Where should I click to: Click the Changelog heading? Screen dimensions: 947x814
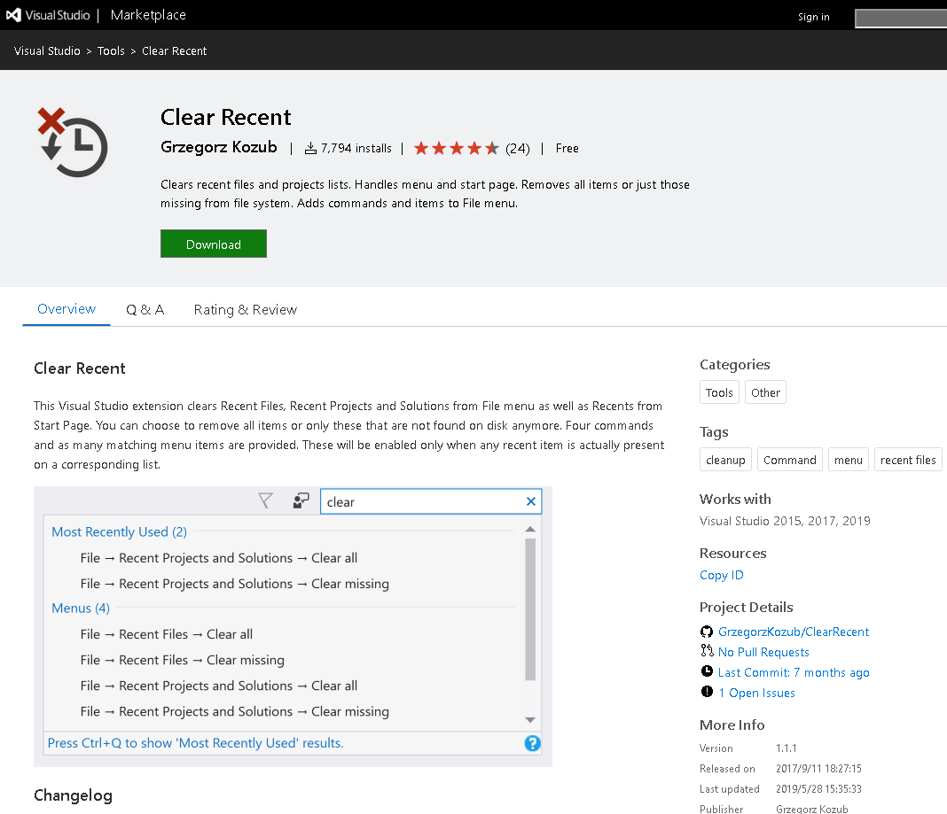[x=73, y=795]
